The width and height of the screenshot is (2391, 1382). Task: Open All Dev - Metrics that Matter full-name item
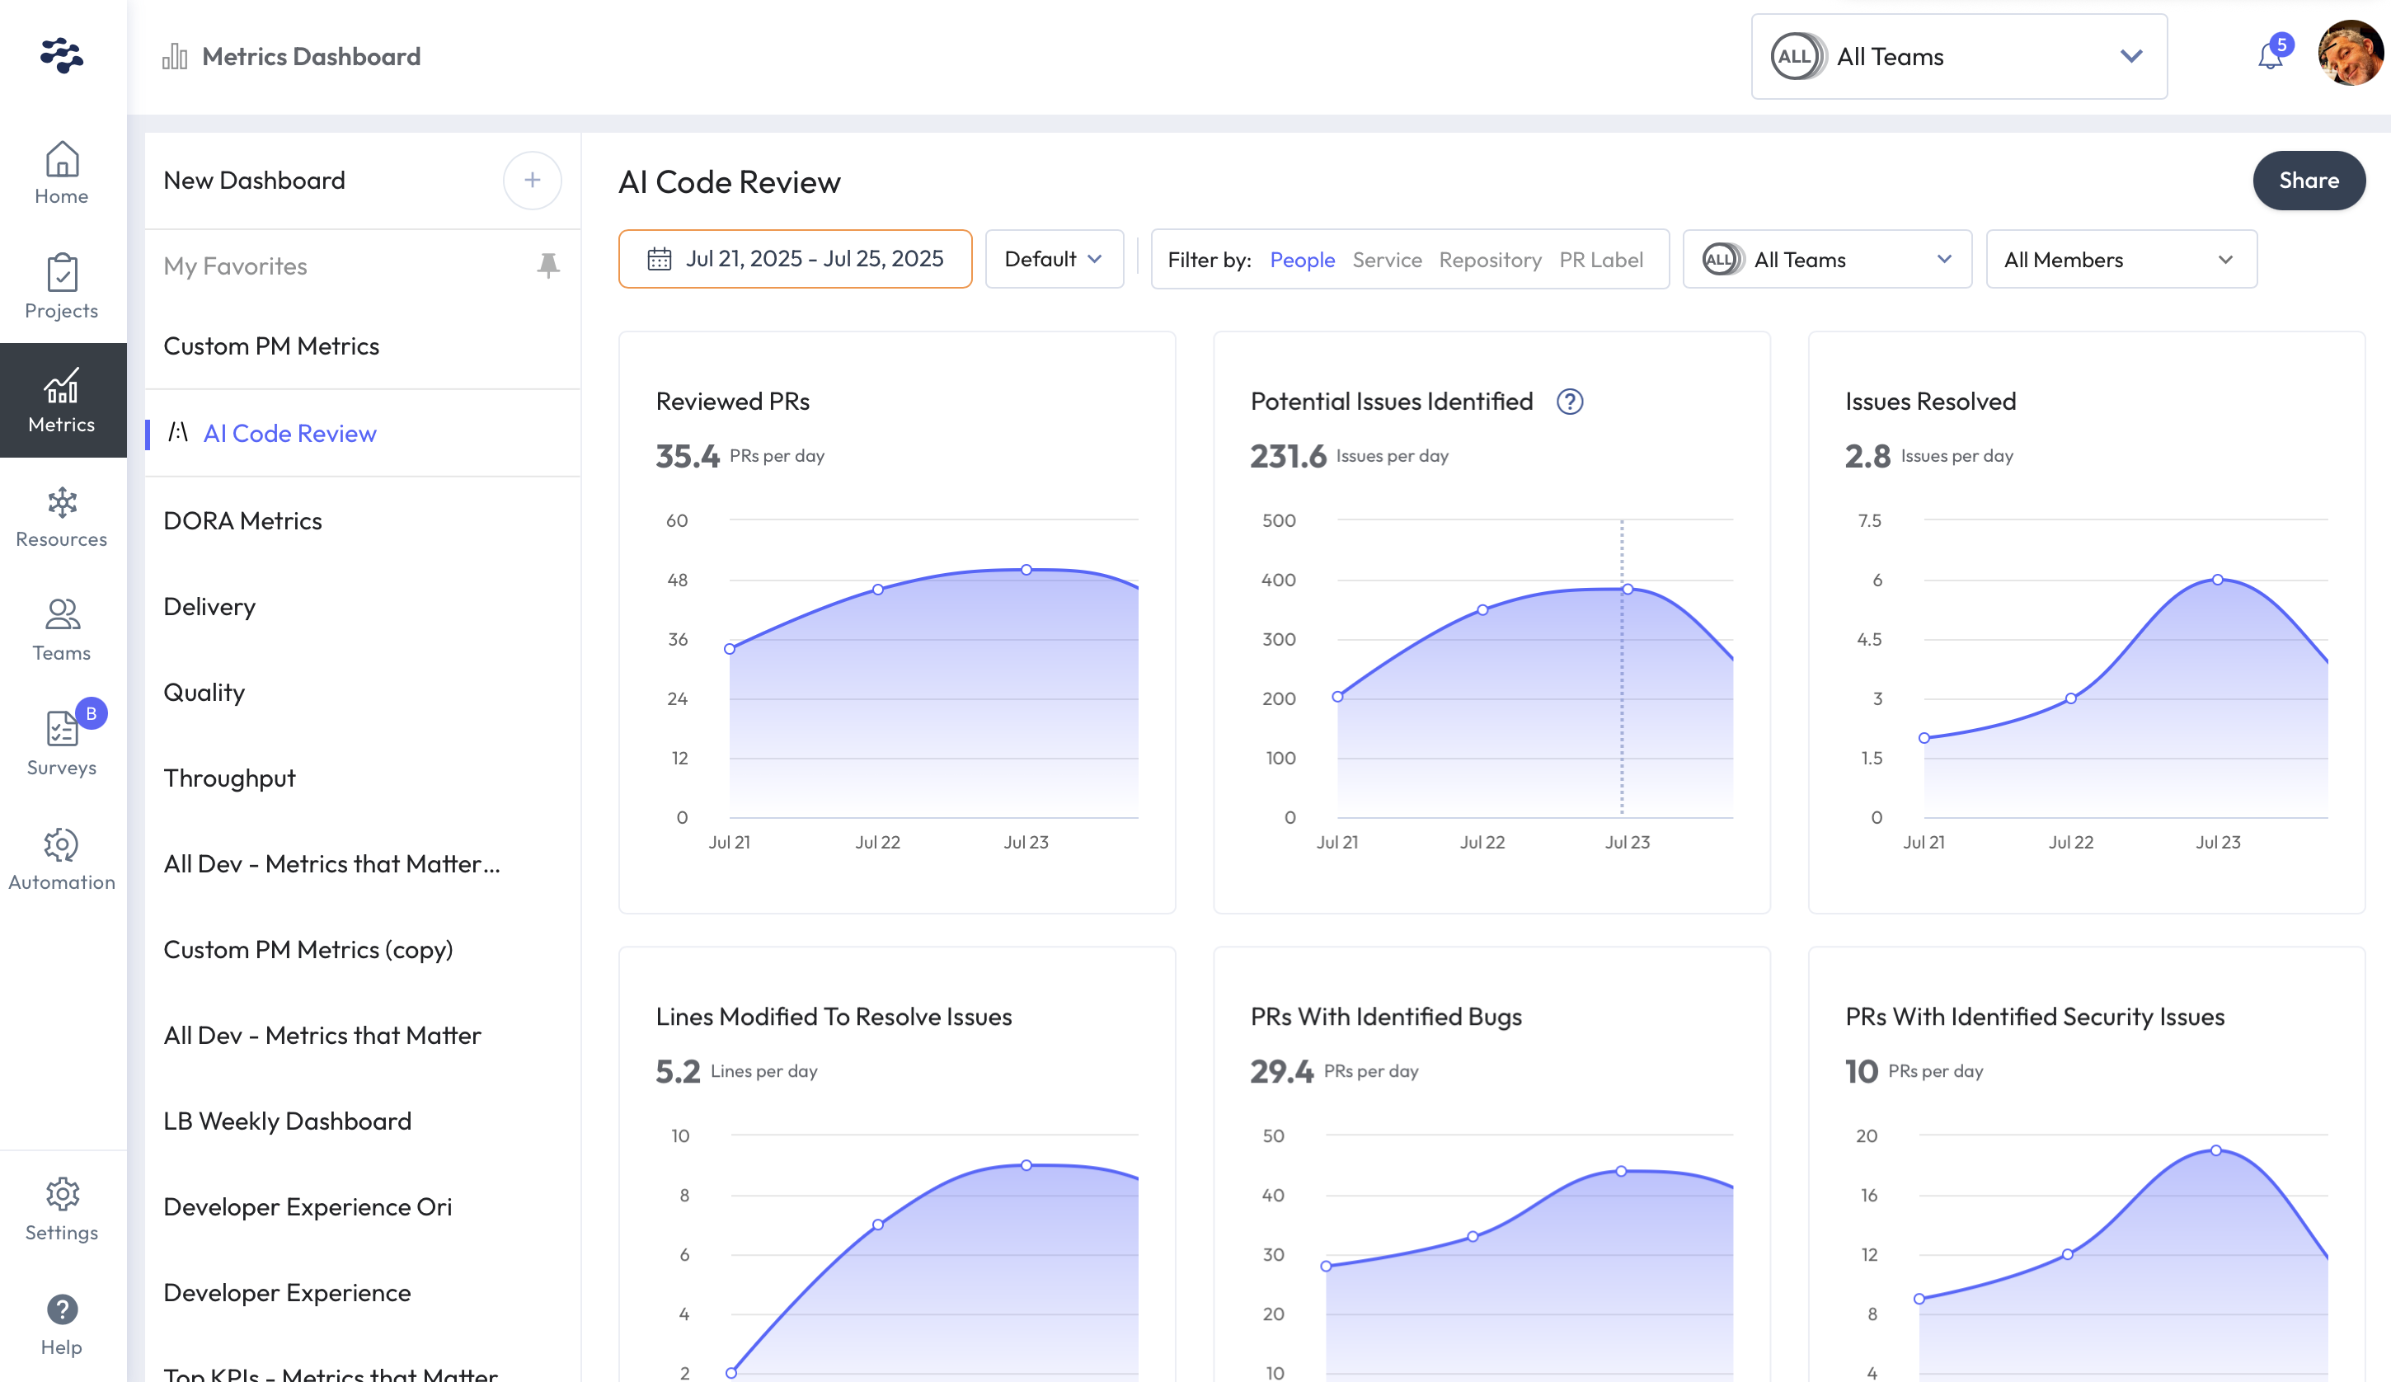pyautogui.click(x=322, y=1036)
